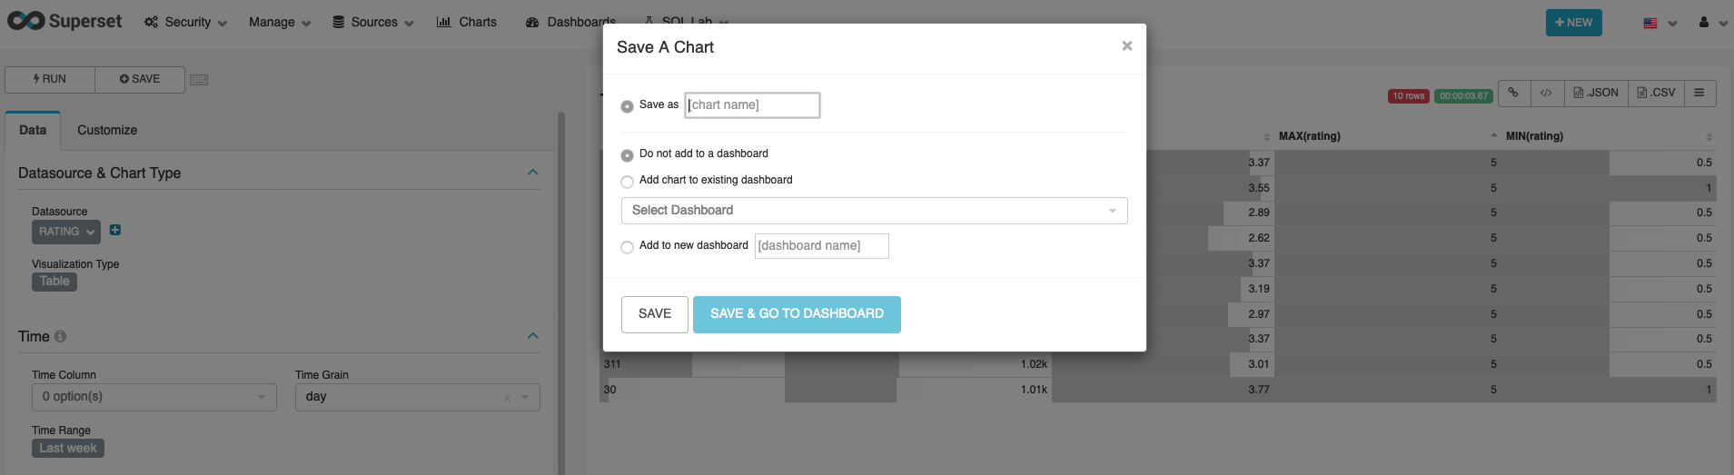Screen dimensions: 1734x475
Task: Choose 'Add chart to existing dashboard' option
Action: pyautogui.click(x=627, y=182)
